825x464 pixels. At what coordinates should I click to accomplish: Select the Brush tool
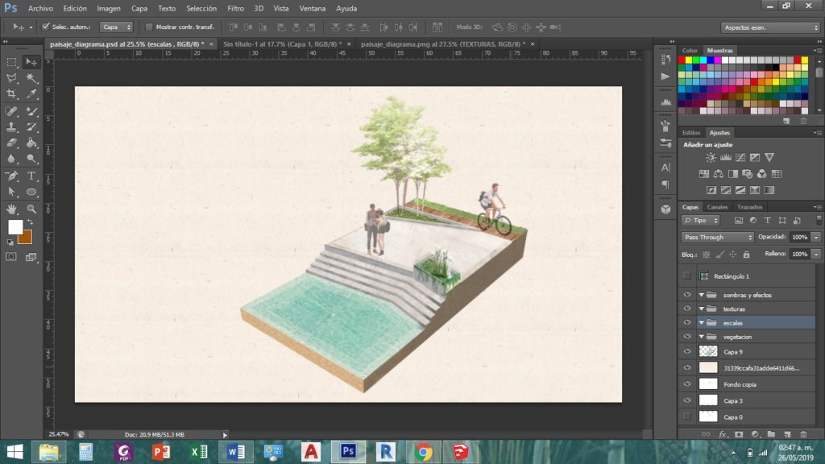31,111
